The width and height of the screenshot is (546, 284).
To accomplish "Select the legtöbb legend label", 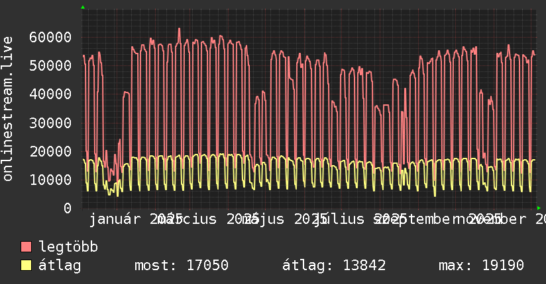I will [68, 246].
